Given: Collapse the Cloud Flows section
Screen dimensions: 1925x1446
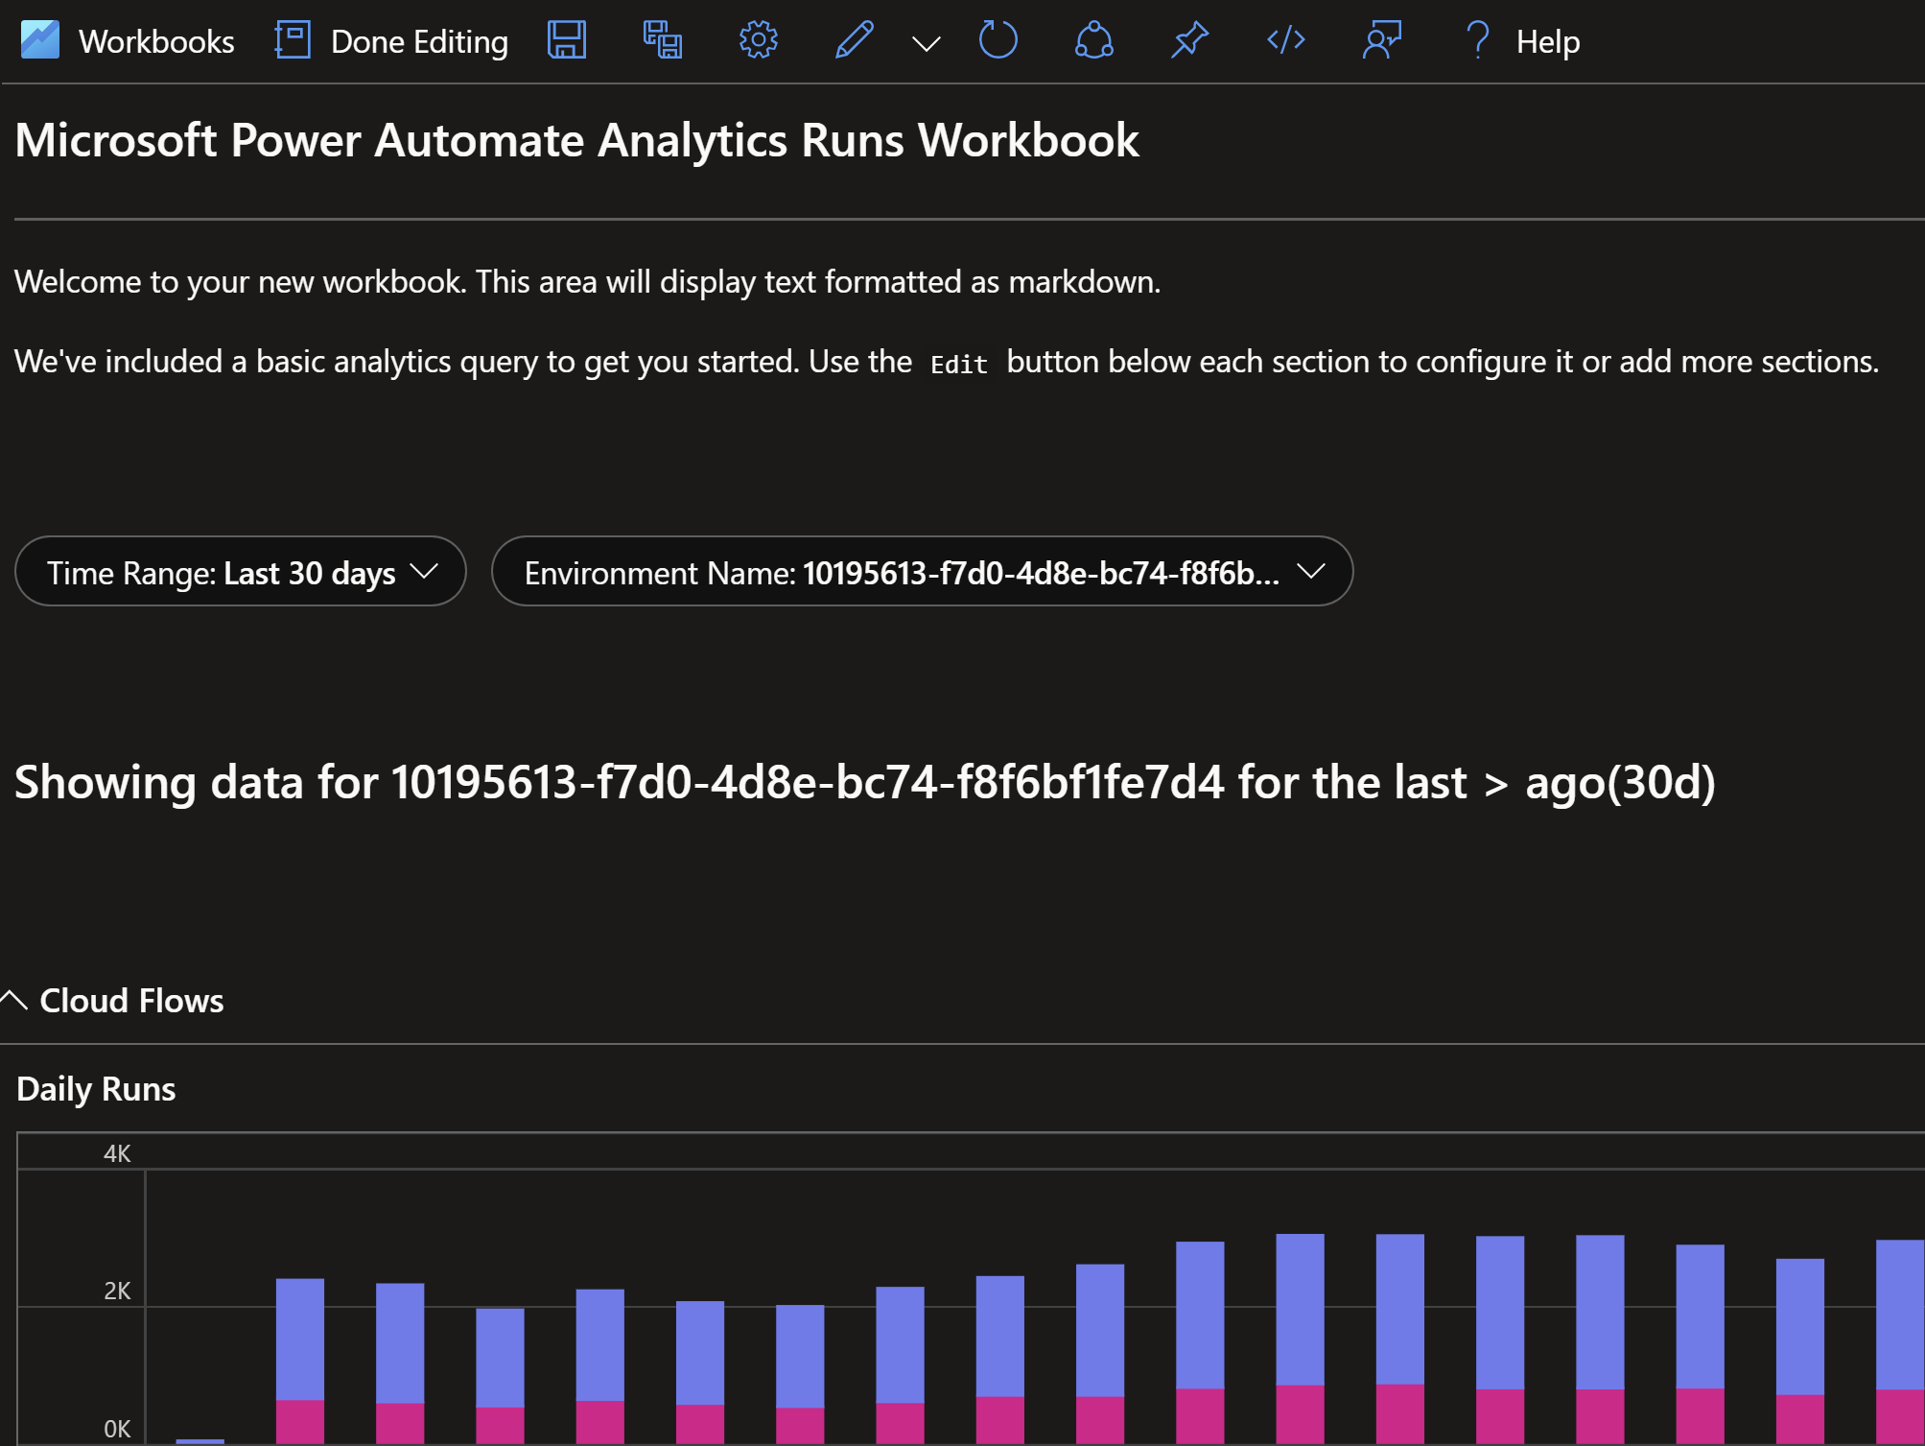Looking at the screenshot, I should click(15, 1001).
